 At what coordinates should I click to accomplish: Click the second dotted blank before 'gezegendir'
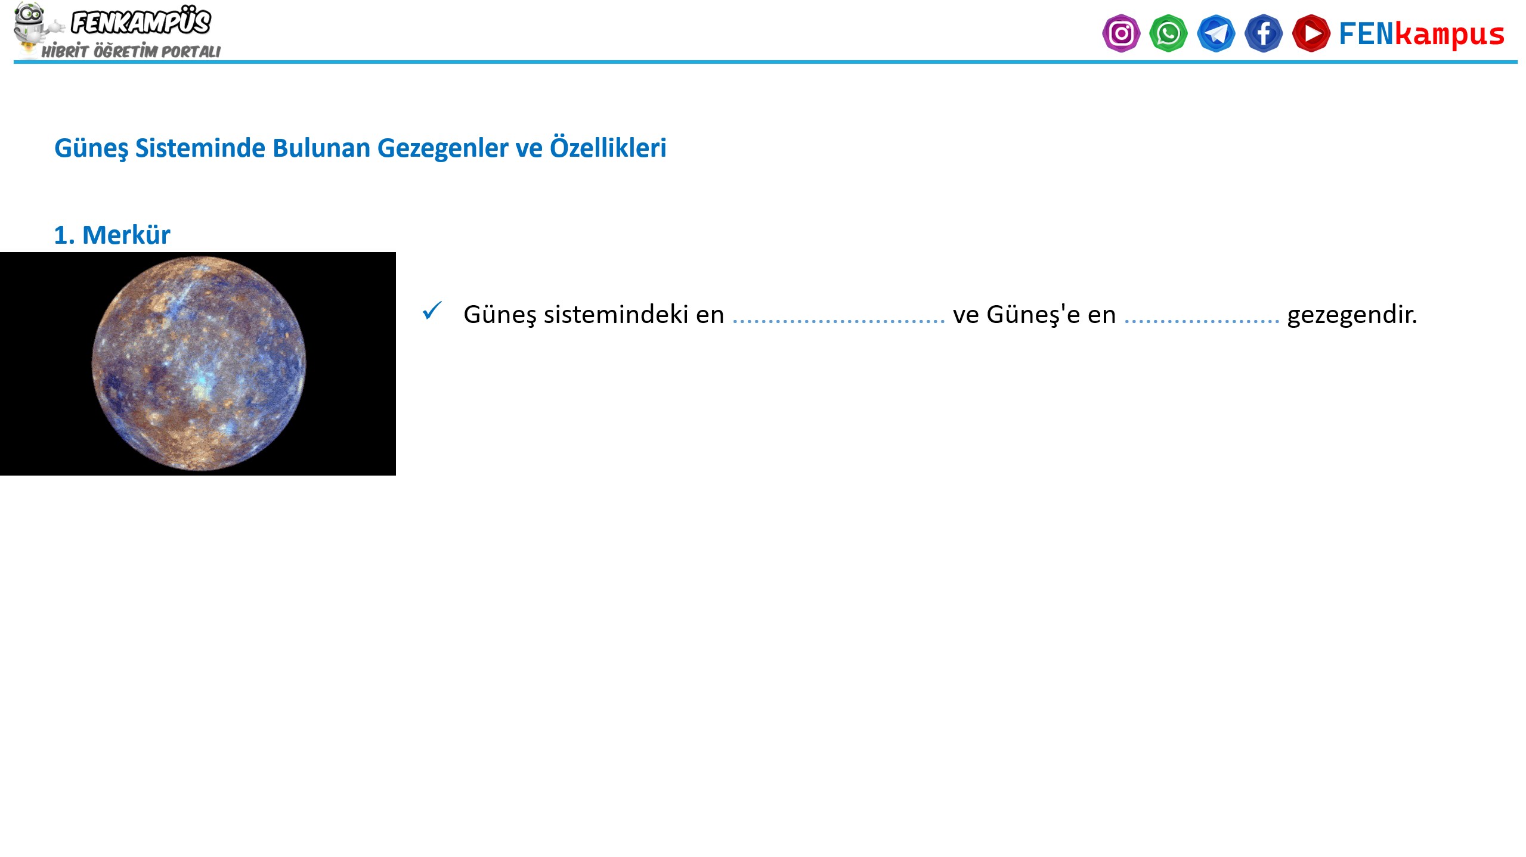pyautogui.click(x=1201, y=321)
